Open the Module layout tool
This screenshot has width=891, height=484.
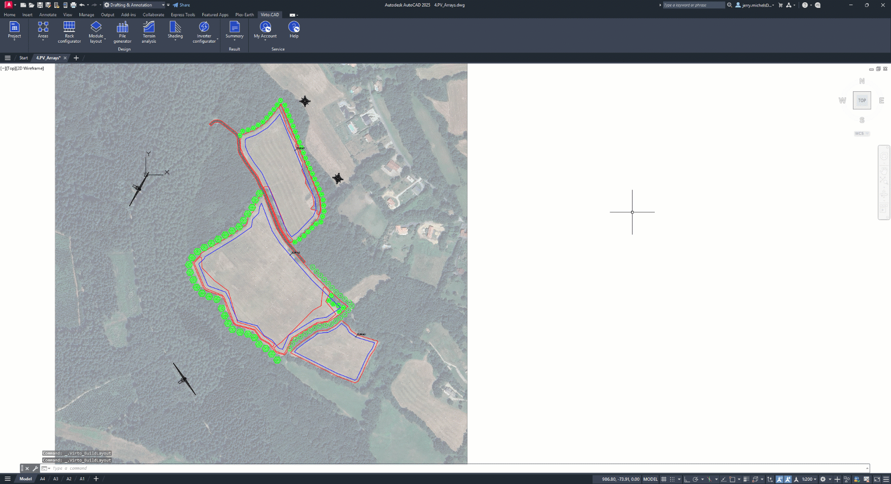[96, 32]
